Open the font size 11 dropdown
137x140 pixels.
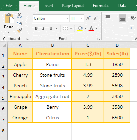(x=82, y=18)
